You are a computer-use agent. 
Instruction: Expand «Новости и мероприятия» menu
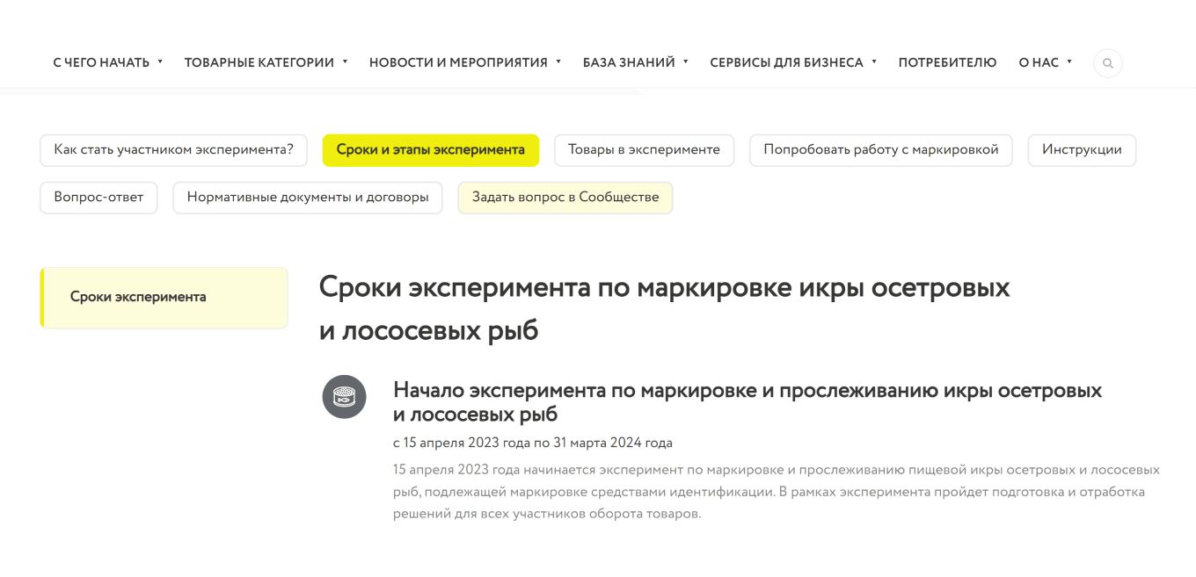click(x=464, y=62)
